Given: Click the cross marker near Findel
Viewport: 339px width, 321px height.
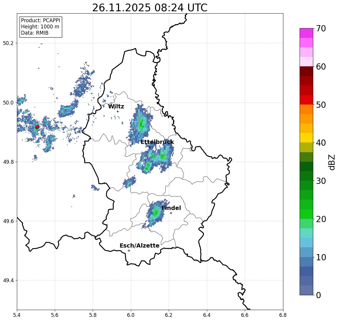Looking at the screenshot, I should coord(171,213).
